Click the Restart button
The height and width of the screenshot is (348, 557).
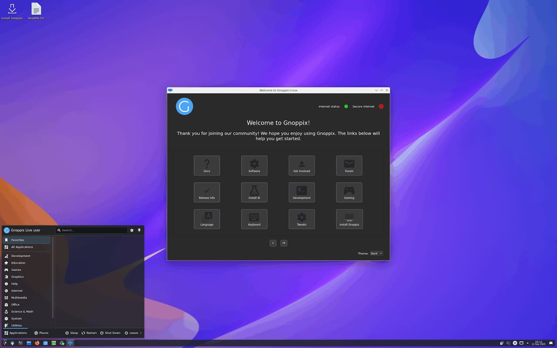pos(89,333)
